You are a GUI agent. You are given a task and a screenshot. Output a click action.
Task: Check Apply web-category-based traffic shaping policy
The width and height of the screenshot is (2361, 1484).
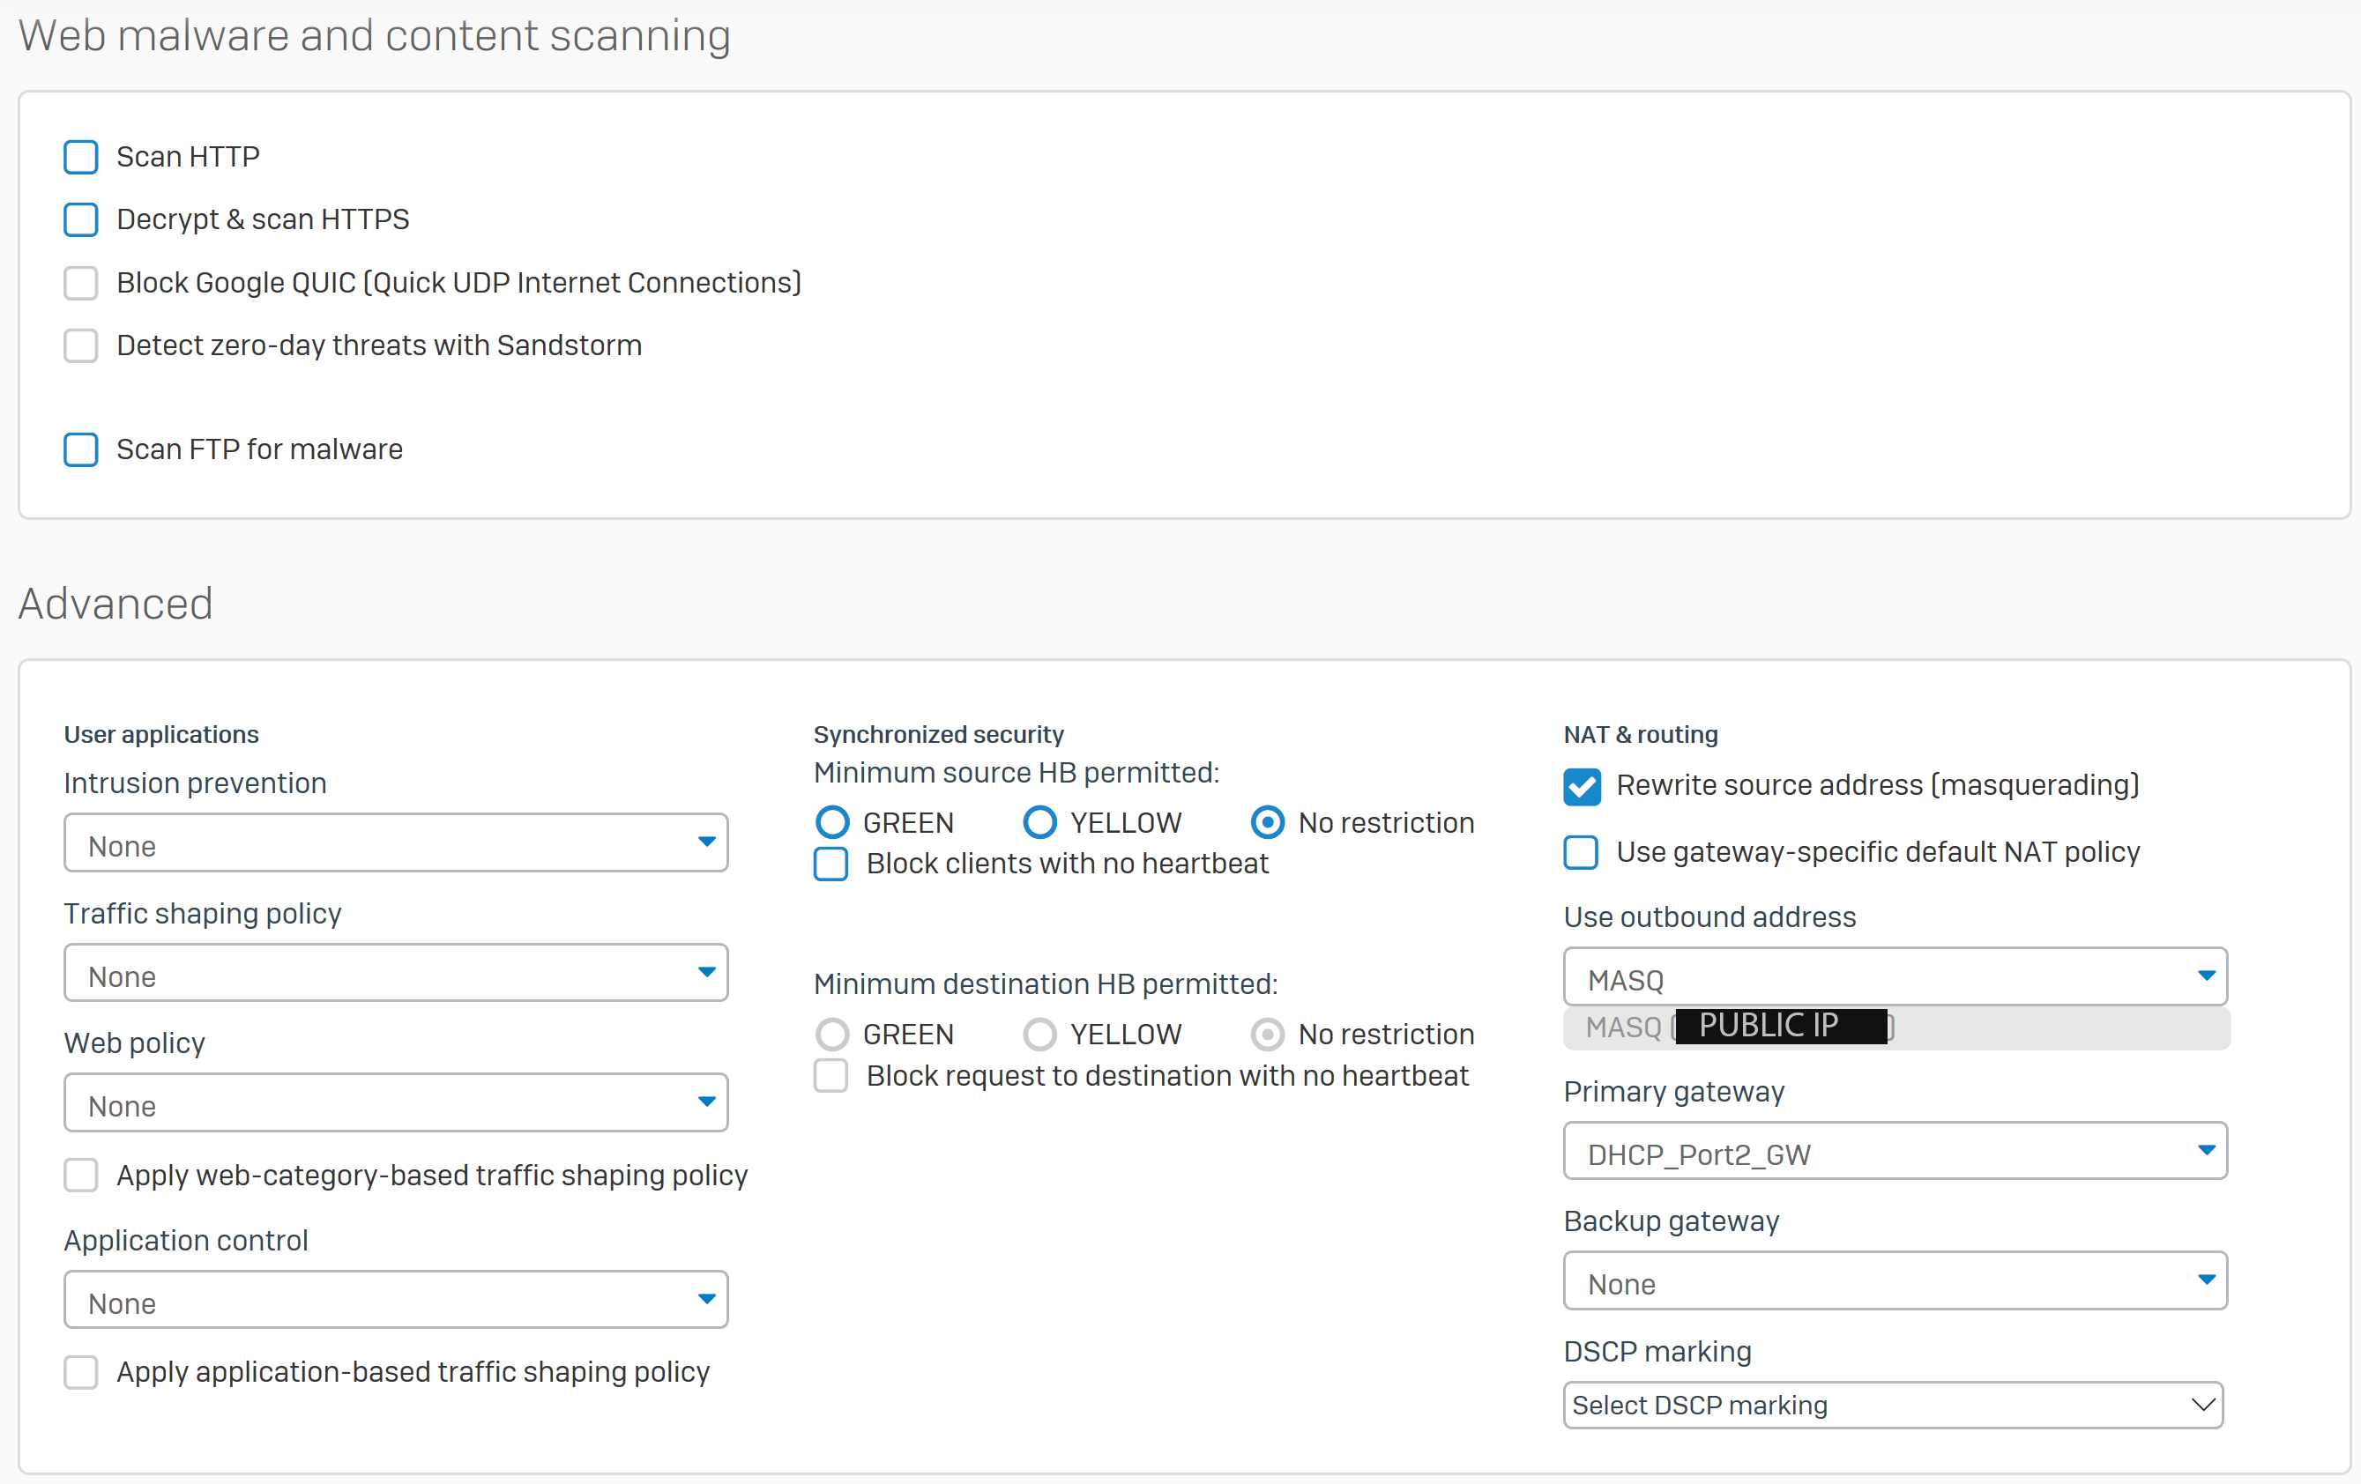click(x=80, y=1176)
